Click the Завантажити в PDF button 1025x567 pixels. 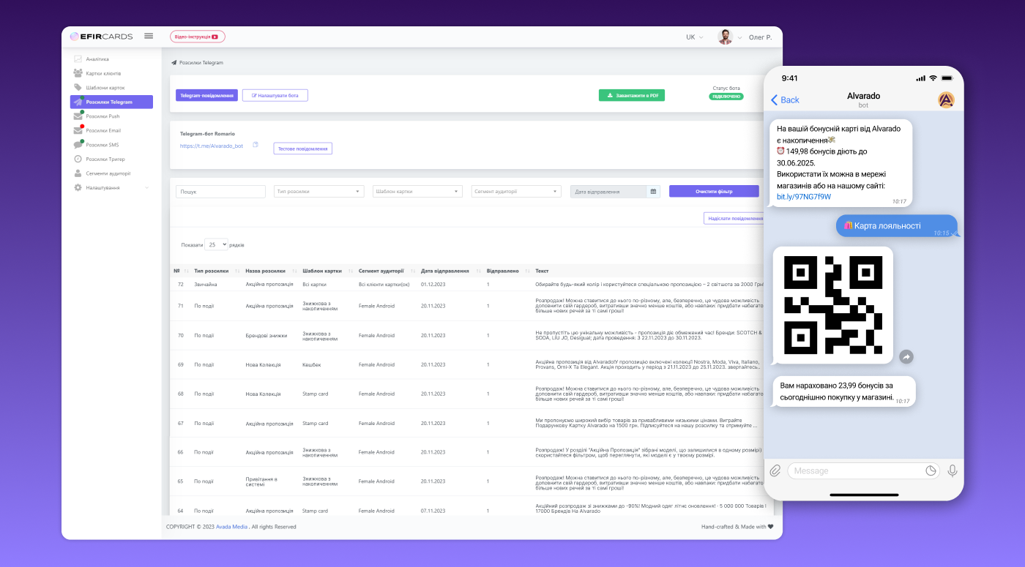pos(631,95)
